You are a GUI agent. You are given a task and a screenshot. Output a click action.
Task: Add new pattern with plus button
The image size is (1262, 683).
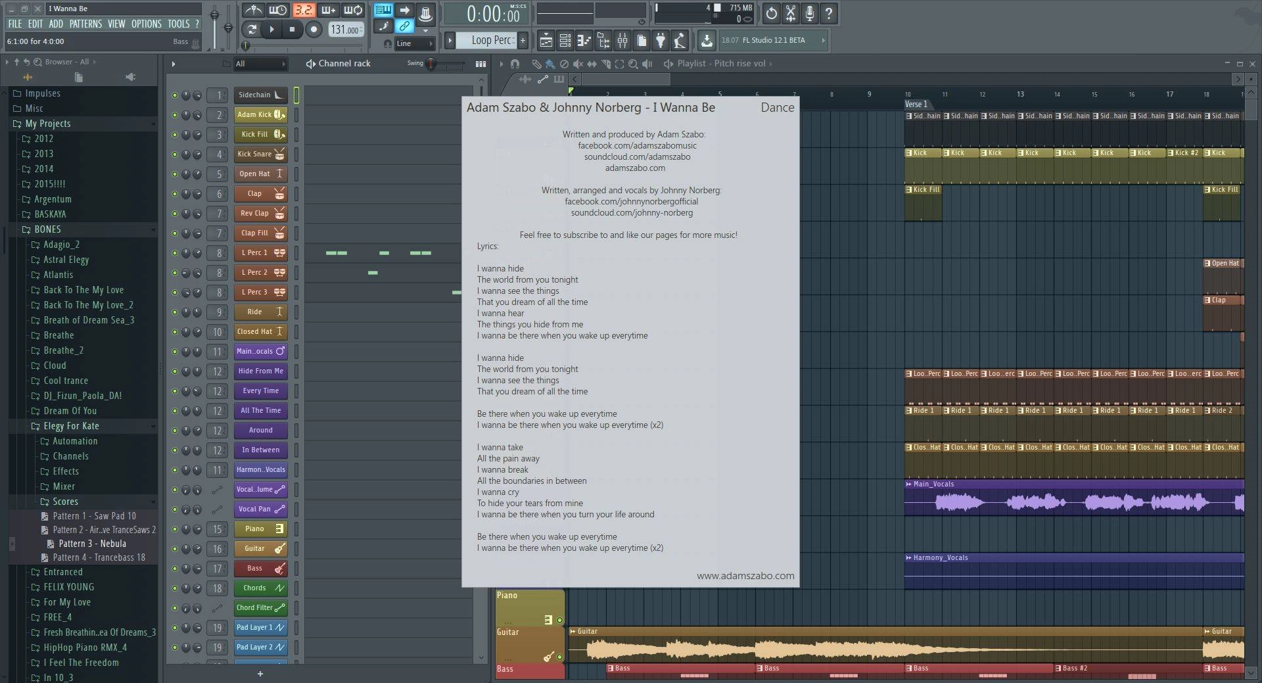tap(523, 40)
